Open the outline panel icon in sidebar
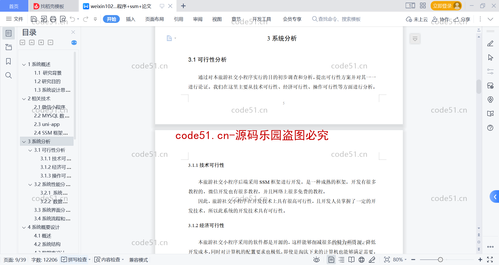 point(9,33)
